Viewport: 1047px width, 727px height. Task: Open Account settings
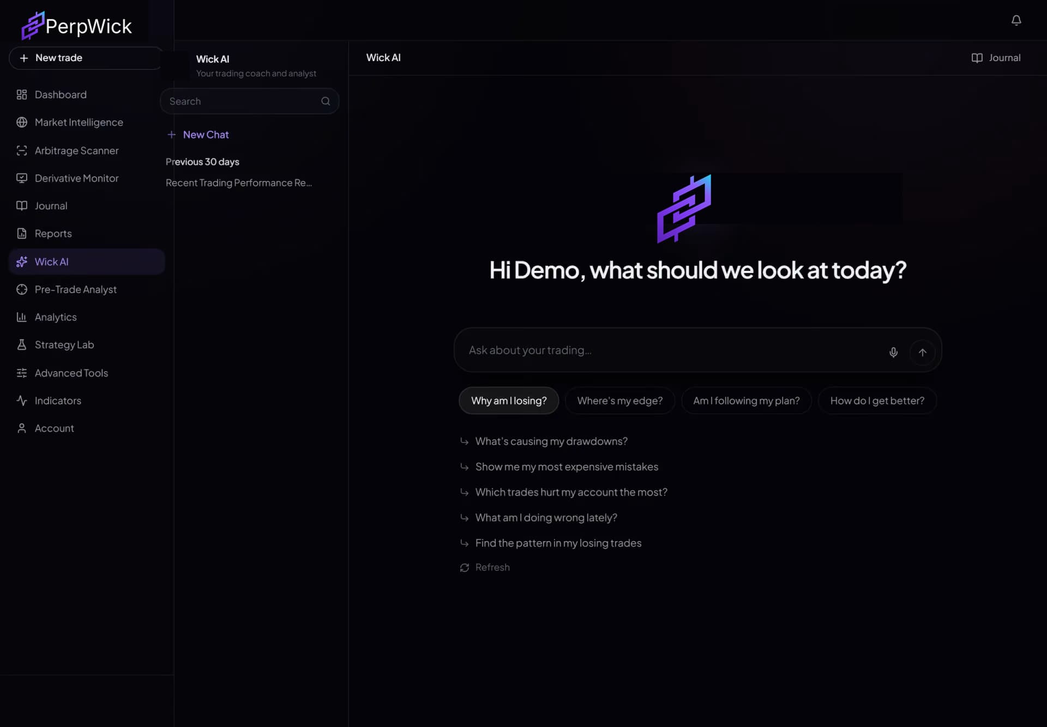pos(87,428)
